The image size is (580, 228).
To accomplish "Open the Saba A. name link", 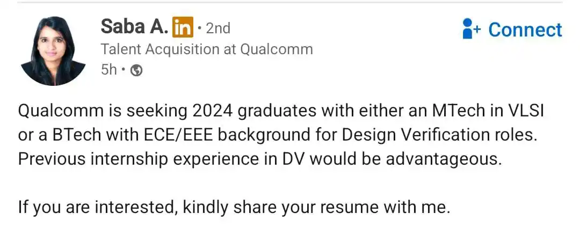I will [x=135, y=27].
